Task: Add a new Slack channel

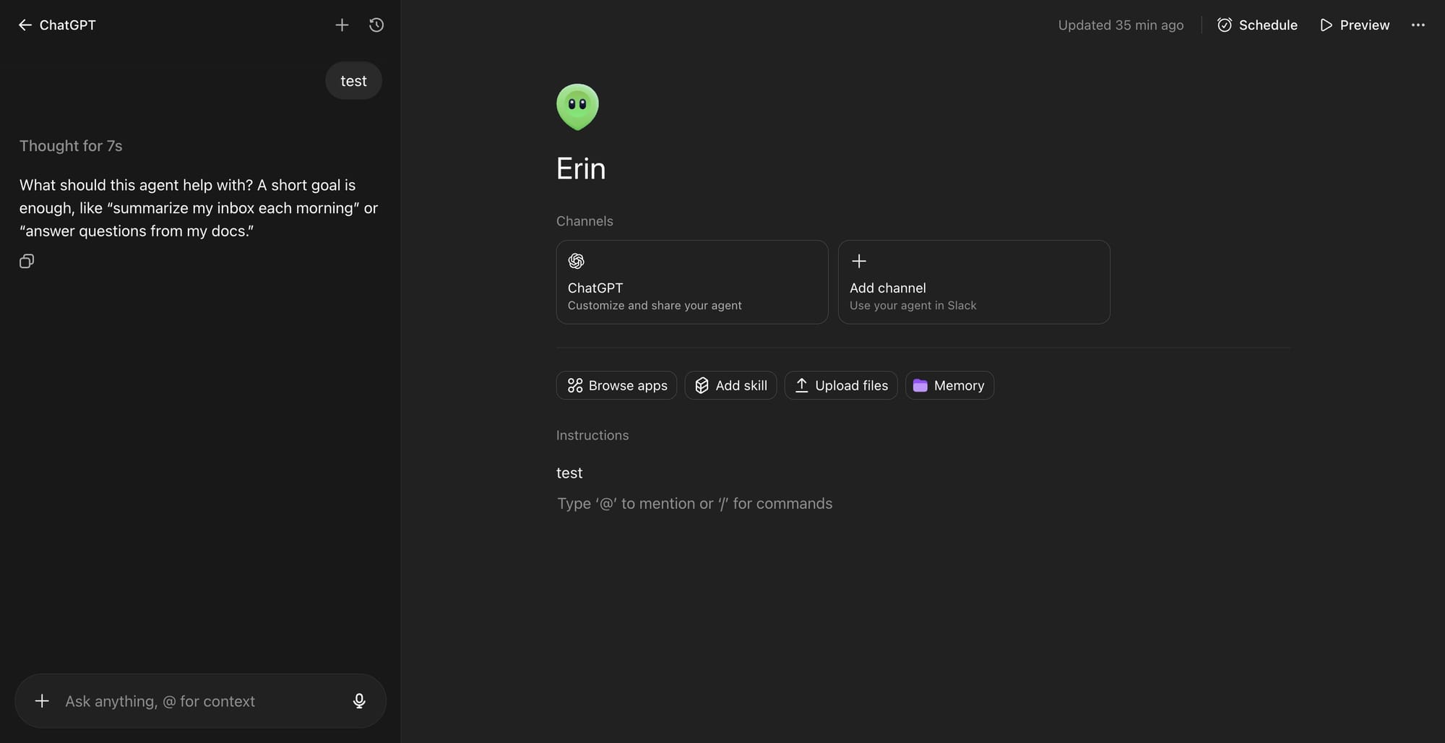Action: point(974,282)
